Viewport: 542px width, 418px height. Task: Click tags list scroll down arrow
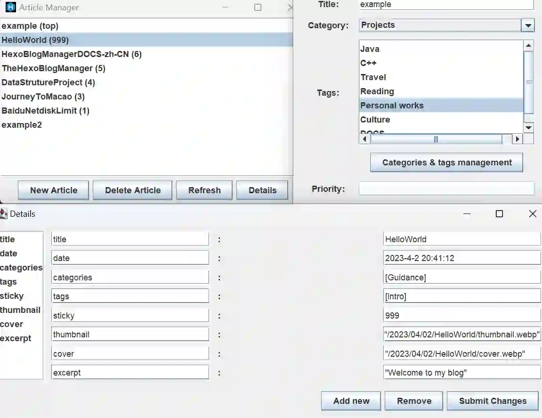pos(528,128)
